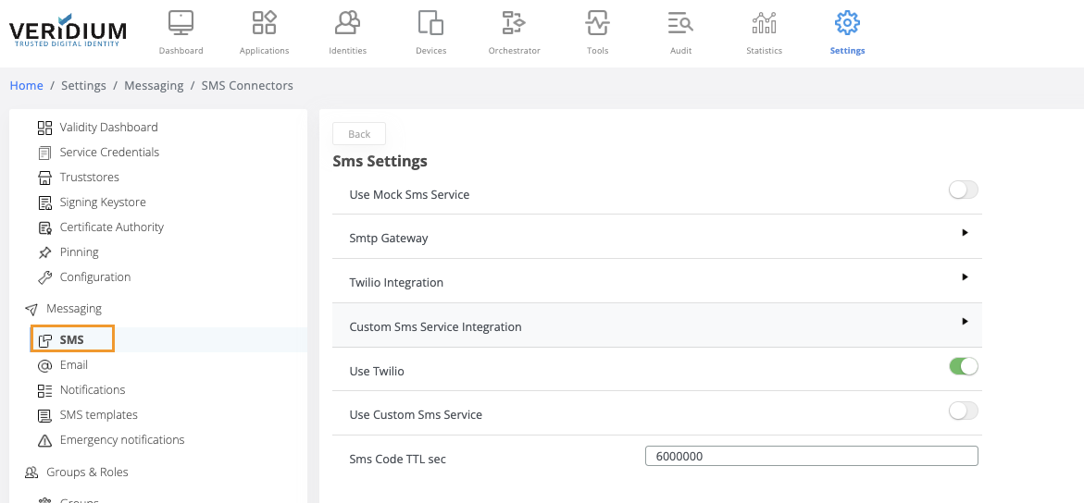Expand the Smtp Gateway section arrow
1084x503 pixels.
point(965,233)
